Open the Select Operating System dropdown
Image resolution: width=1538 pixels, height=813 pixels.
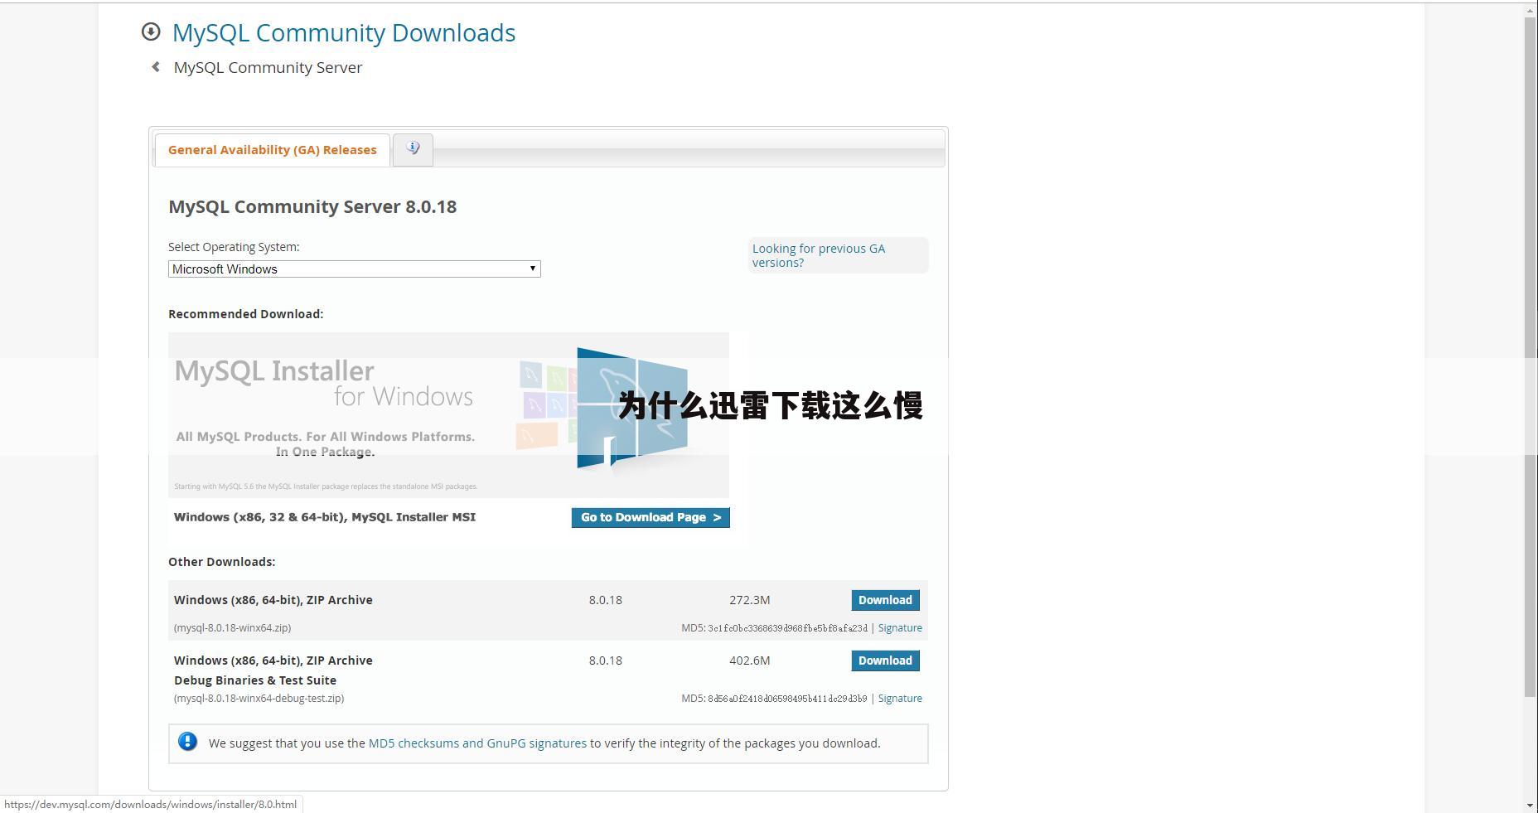[355, 269]
